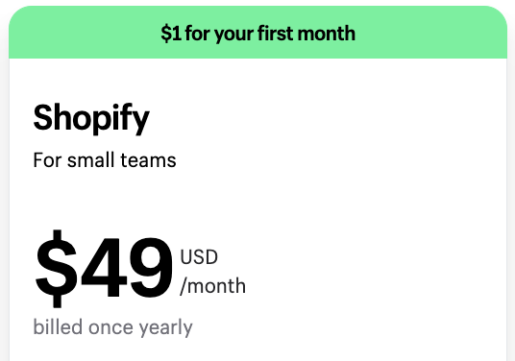Image resolution: width=515 pixels, height=361 pixels.
Task: Click the USD currency label
Action: click(199, 257)
